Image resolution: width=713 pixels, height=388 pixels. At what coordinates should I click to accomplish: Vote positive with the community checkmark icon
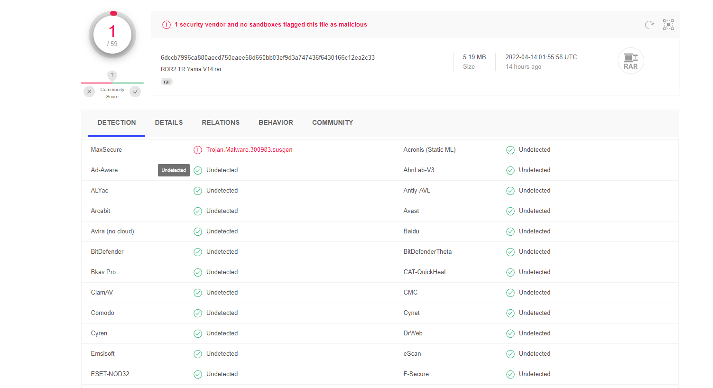pyautogui.click(x=136, y=92)
